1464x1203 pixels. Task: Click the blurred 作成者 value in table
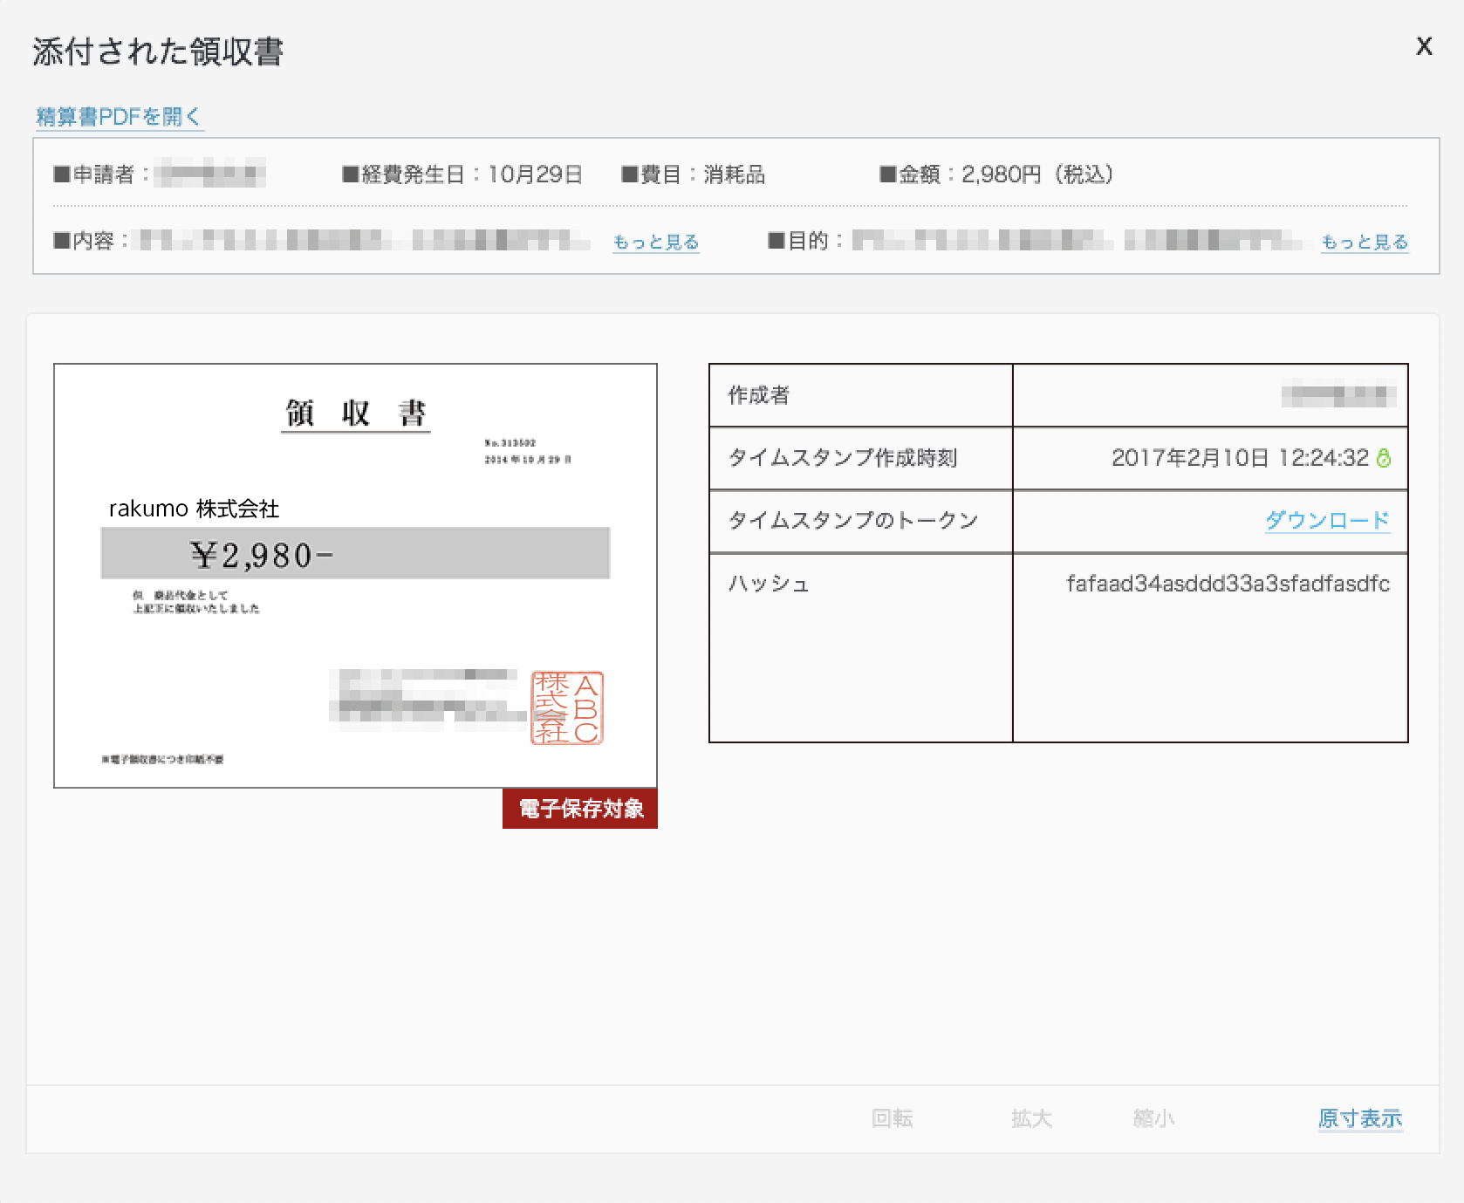(1338, 396)
